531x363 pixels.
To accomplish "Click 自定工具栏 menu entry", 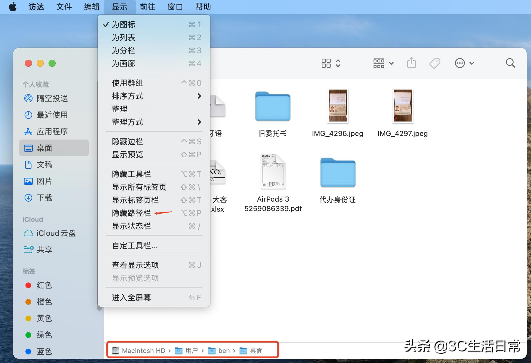I will click(x=134, y=245).
